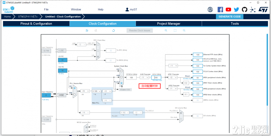271x136 pixels.
Task: Open the X 100 N multiplier dropdown
Action: pos(96,91)
